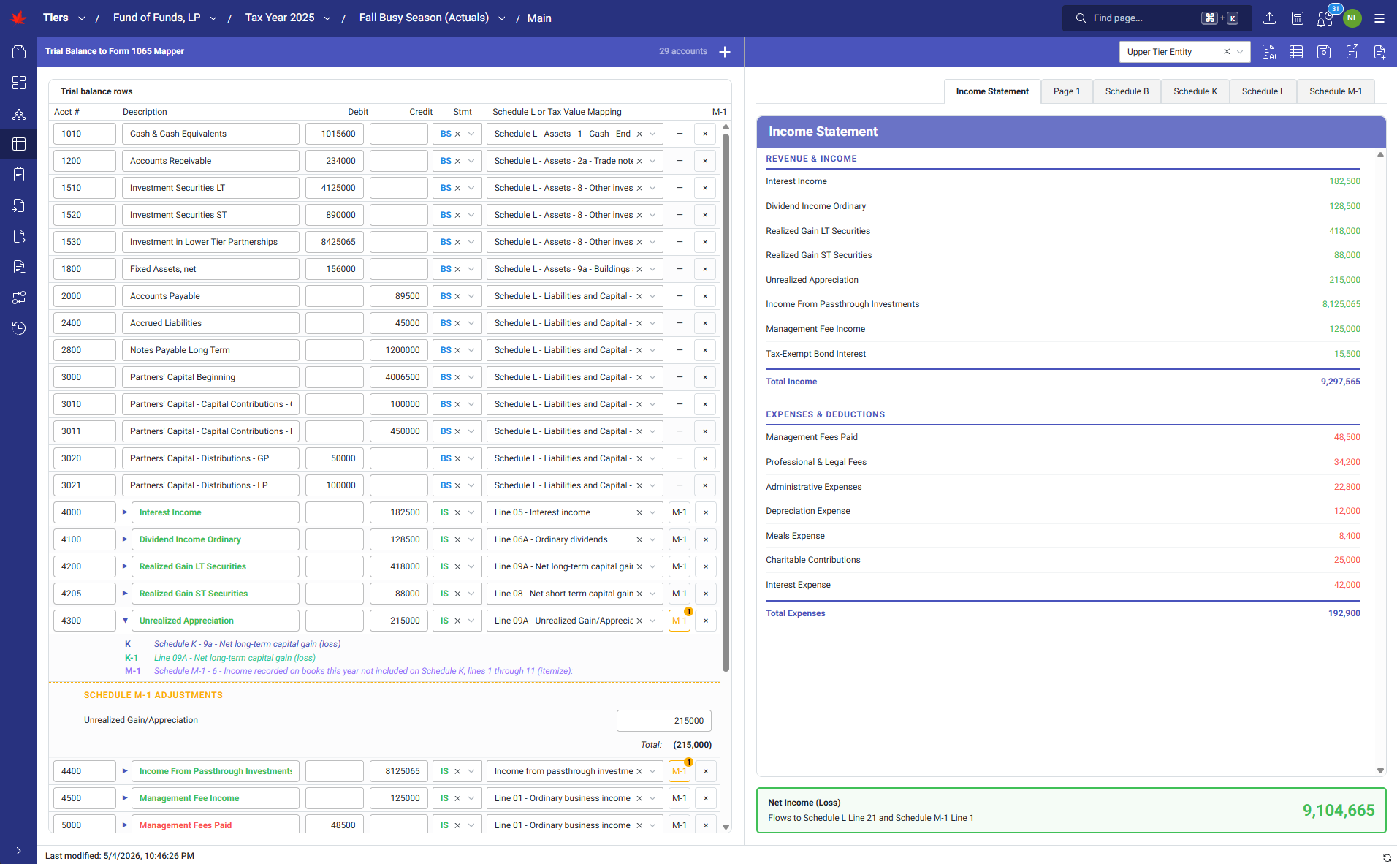Viewport: 1397px width, 864px height.
Task: Click the trial balance vertical scrollbar thumb
Action: (726, 402)
